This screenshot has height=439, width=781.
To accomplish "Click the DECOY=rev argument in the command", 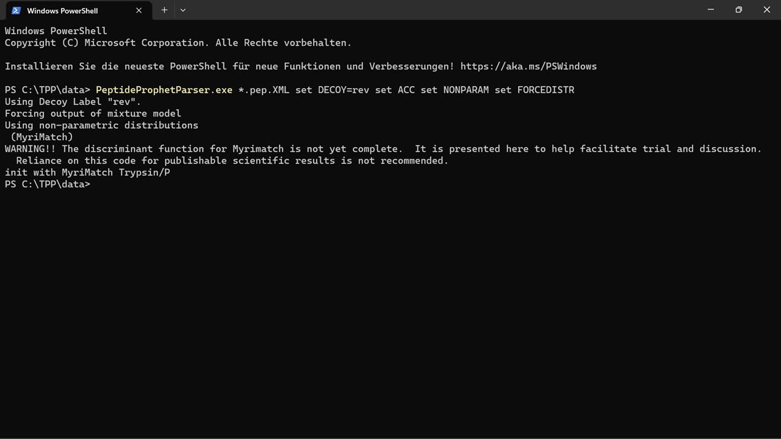I will pos(343,90).
